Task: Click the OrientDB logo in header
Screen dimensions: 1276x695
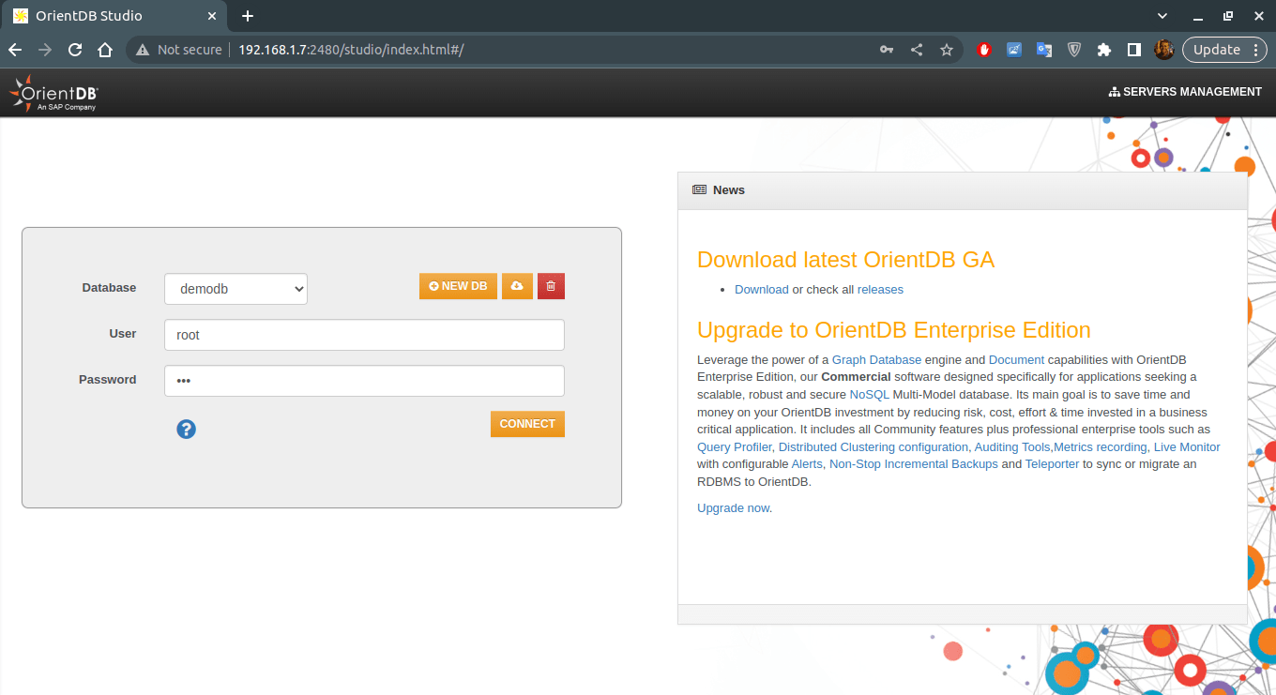Action: [x=53, y=93]
